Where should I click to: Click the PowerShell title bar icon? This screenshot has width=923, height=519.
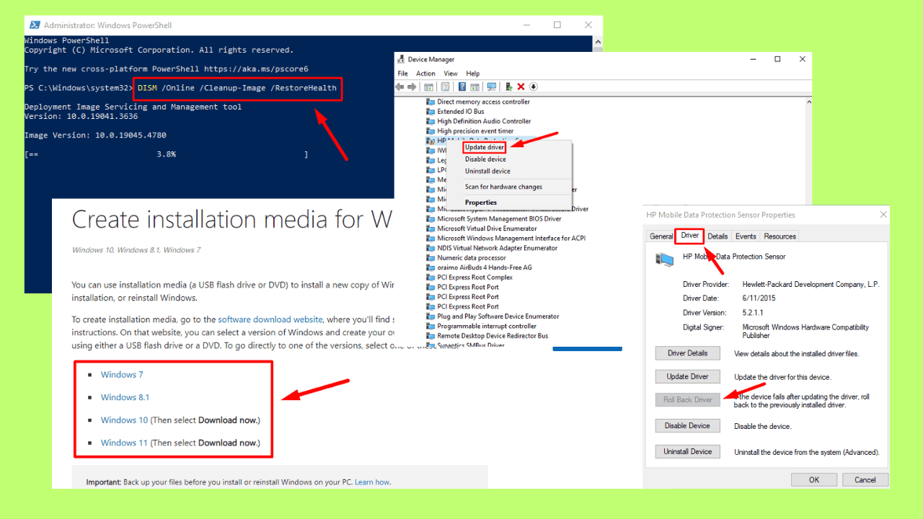pos(33,25)
